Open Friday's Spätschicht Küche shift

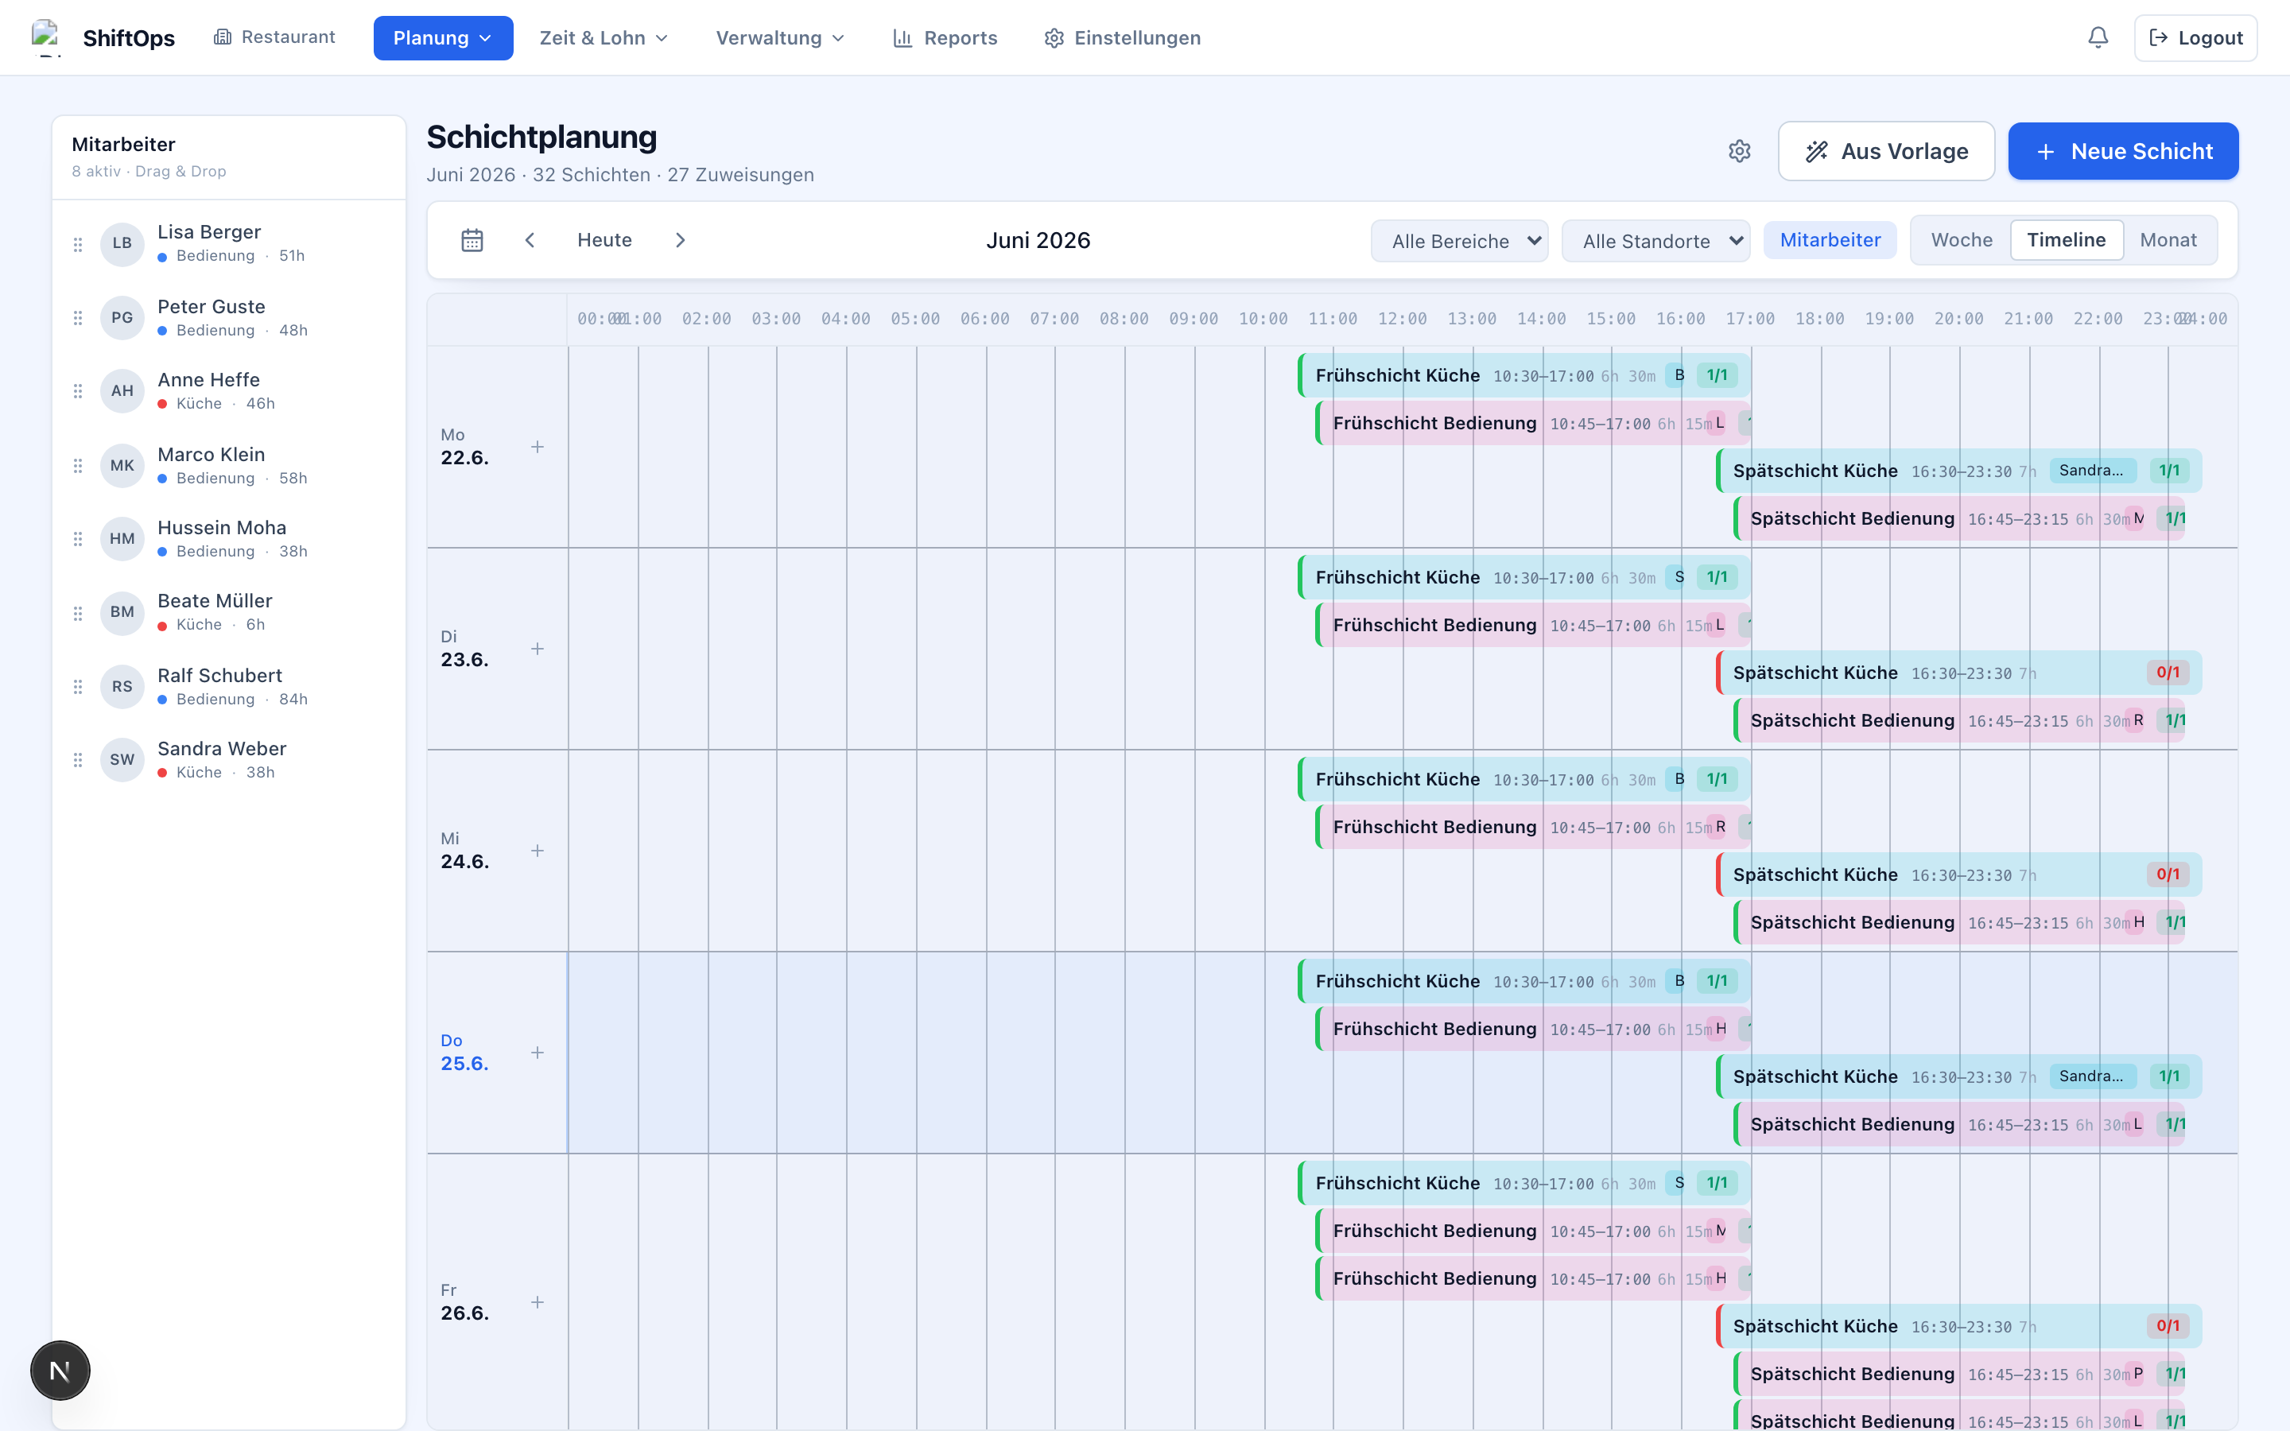tap(1958, 1326)
